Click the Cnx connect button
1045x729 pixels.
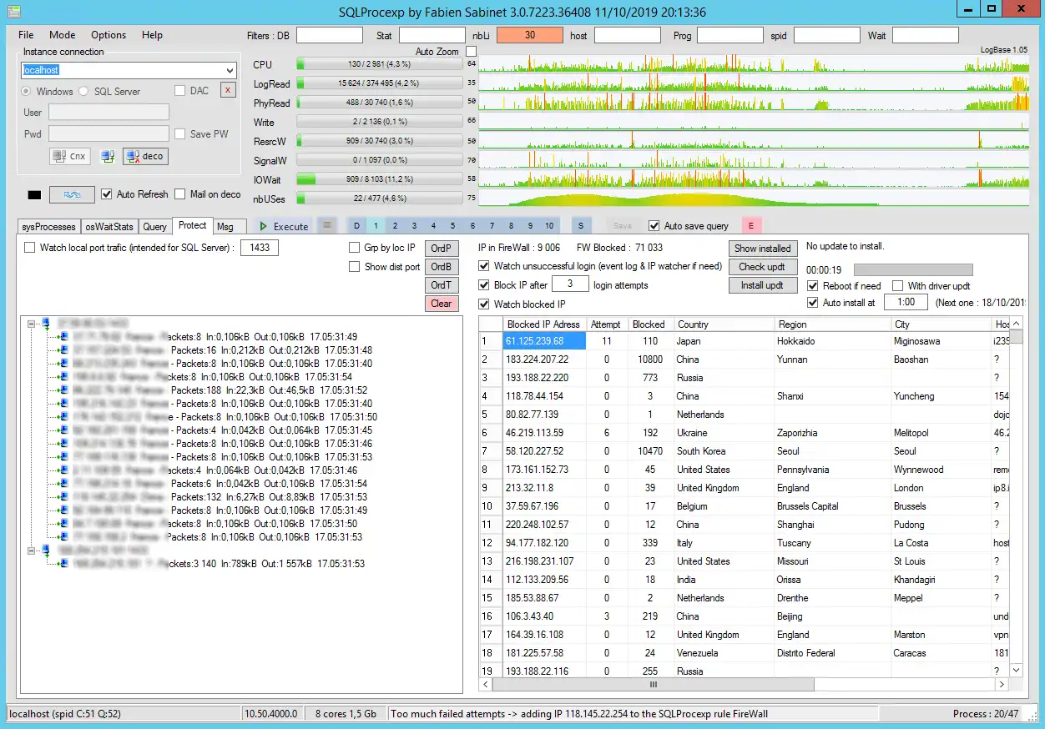click(x=70, y=156)
